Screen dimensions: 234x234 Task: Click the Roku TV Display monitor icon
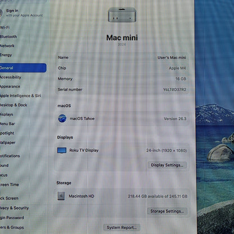pos(62,150)
